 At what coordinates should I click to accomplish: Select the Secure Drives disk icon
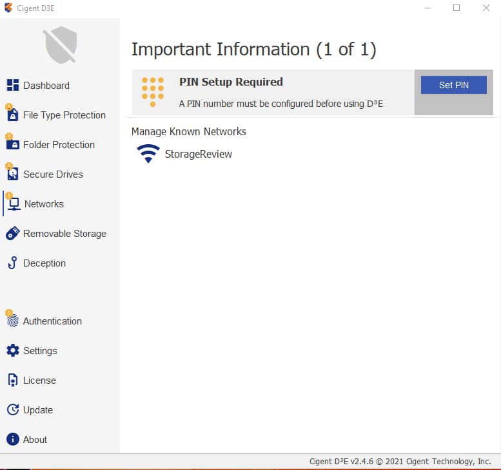(x=12, y=173)
